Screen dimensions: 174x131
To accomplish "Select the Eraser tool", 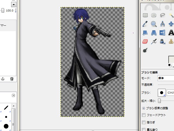I will tap(145, 41).
